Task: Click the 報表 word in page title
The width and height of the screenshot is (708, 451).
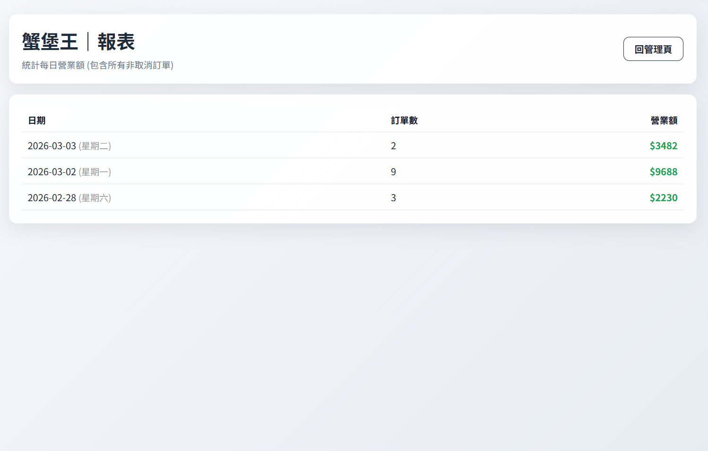Action: coord(116,42)
